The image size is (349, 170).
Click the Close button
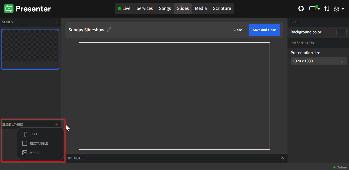[237, 30]
